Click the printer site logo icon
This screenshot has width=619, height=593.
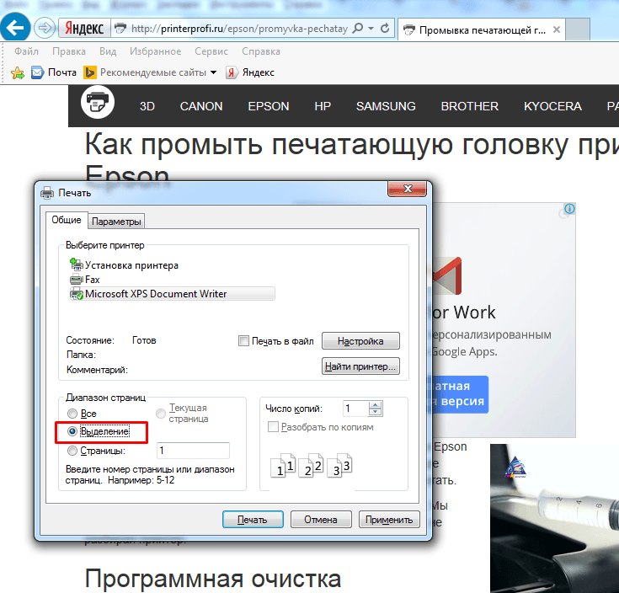point(98,102)
